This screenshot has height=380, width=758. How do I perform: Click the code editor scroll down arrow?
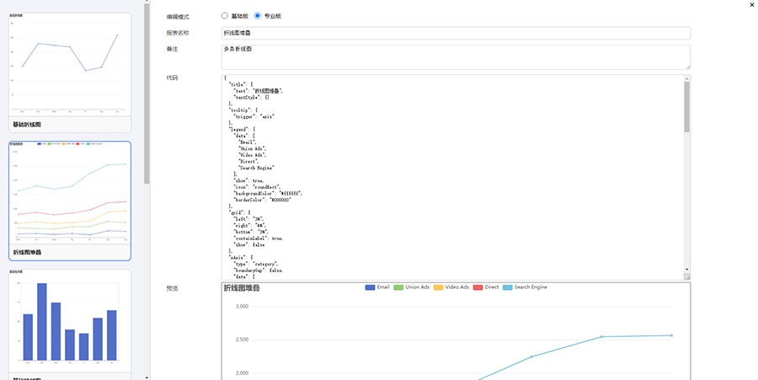[687, 270]
